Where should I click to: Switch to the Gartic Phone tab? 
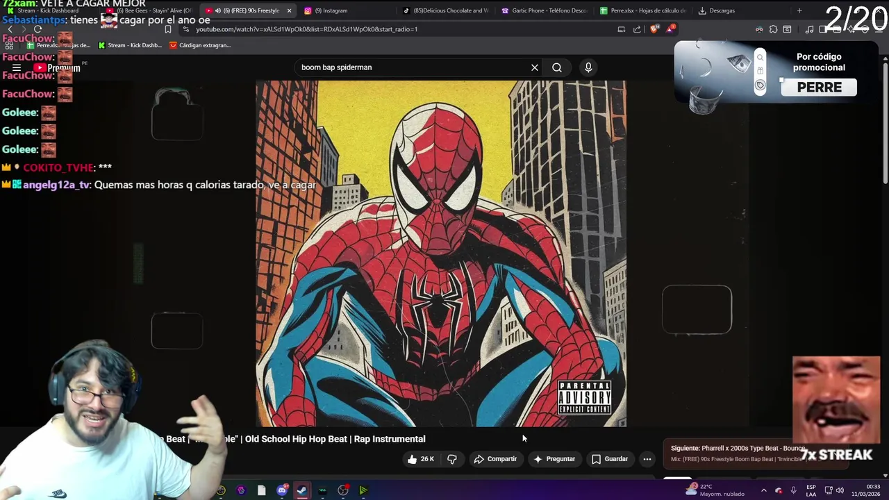544,10
